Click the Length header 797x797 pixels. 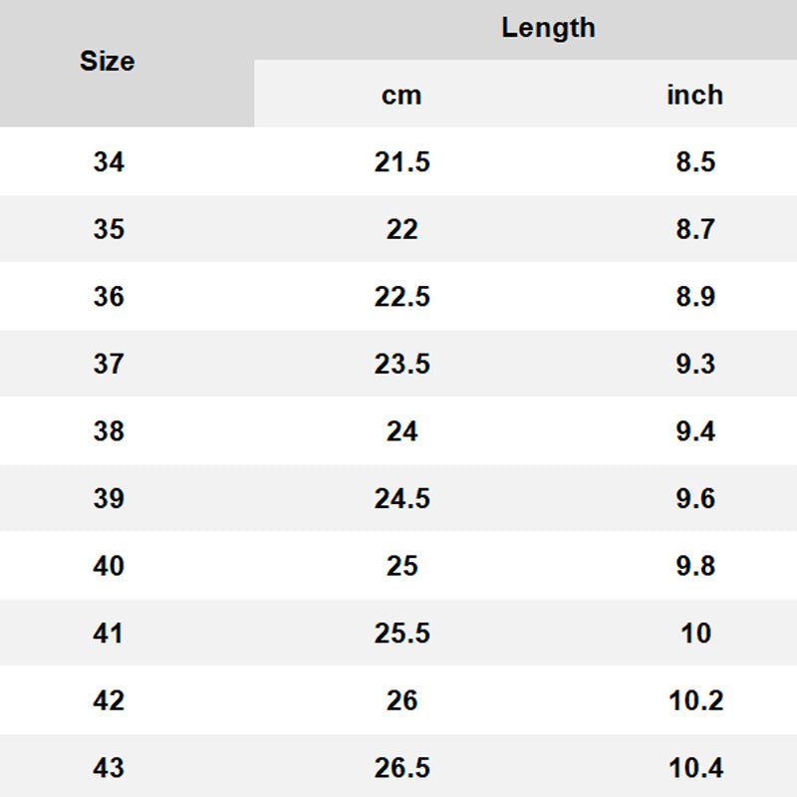click(x=548, y=28)
